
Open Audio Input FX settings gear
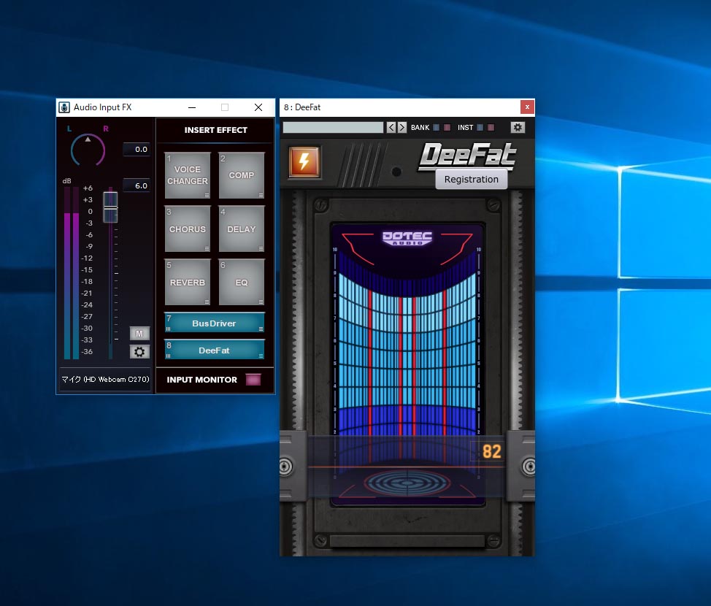point(139,351)
